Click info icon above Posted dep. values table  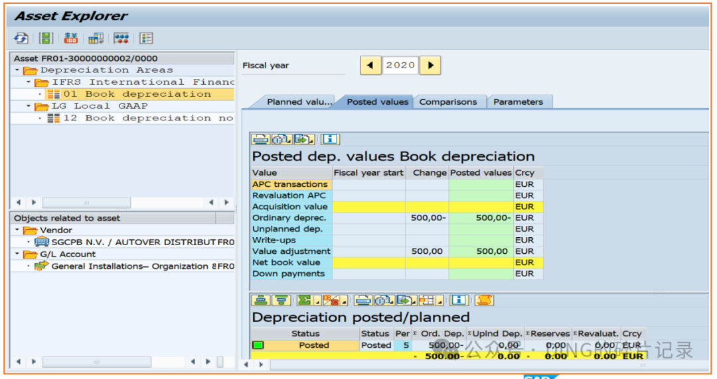[330, 139]
